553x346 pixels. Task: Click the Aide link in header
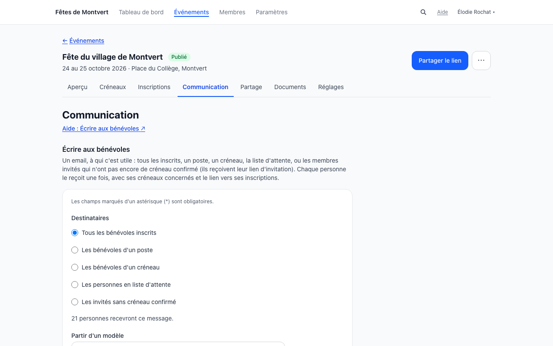[x=442, y=12]
